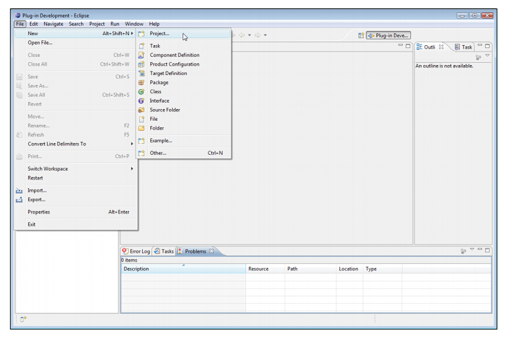505x340 pixels.
Task: Sort by the Description column header
Action: (183, 269)
